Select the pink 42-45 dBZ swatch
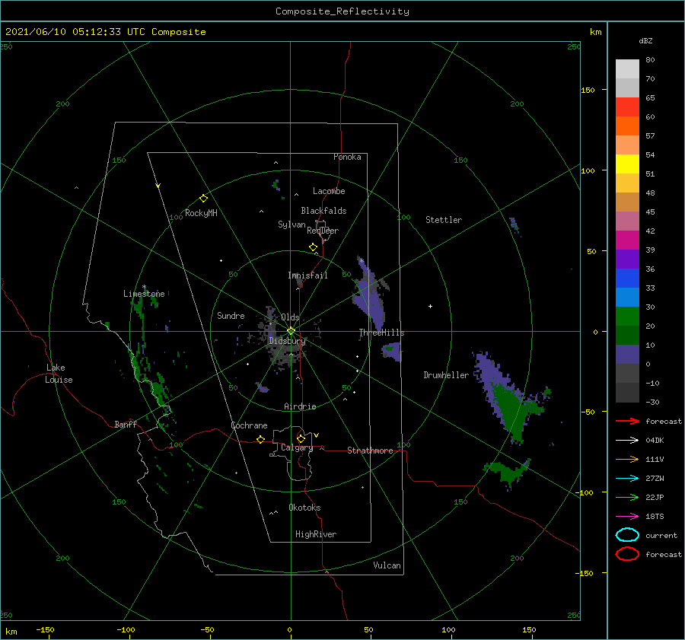 point(627,221)
